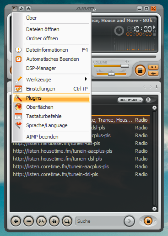Click the Tastaturbefehle keyboard icon
This screenshot has width=168, height=236.
click(x=18, y=116)
